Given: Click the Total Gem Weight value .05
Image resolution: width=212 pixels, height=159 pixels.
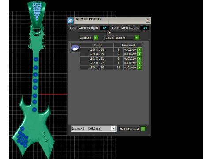Looking at the screenshot, I should (x=104, y=28).
